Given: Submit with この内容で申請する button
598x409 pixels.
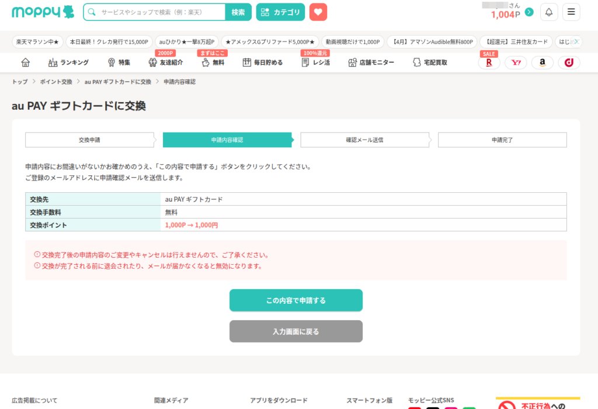Looking at the screenshot, I should pos(295,300).
